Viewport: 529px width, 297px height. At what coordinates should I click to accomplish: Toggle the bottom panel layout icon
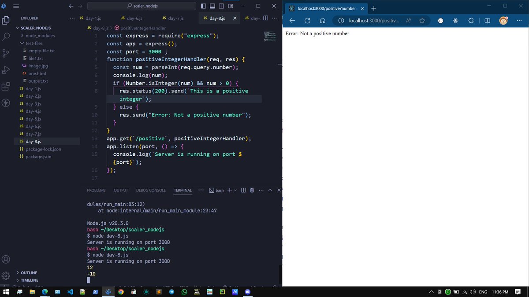212,6
